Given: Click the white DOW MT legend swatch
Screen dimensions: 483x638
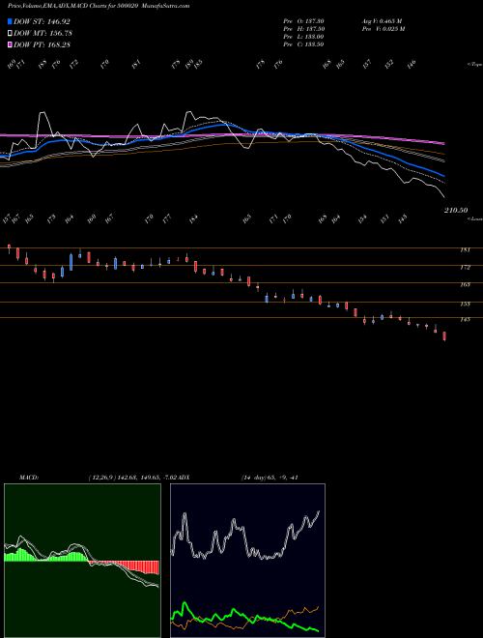Looking at the screenshot, I should [x=10, y=34].
